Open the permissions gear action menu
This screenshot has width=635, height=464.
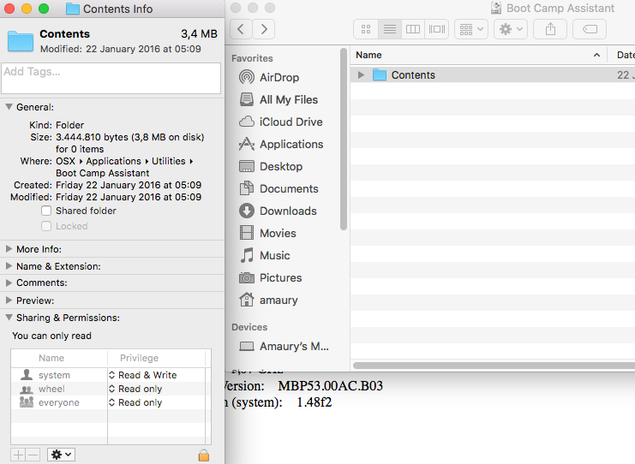pyautogui.click(x=62, y=455)
